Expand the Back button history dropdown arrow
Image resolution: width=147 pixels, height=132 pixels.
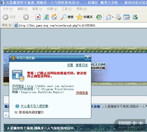(x=19, y=17)
